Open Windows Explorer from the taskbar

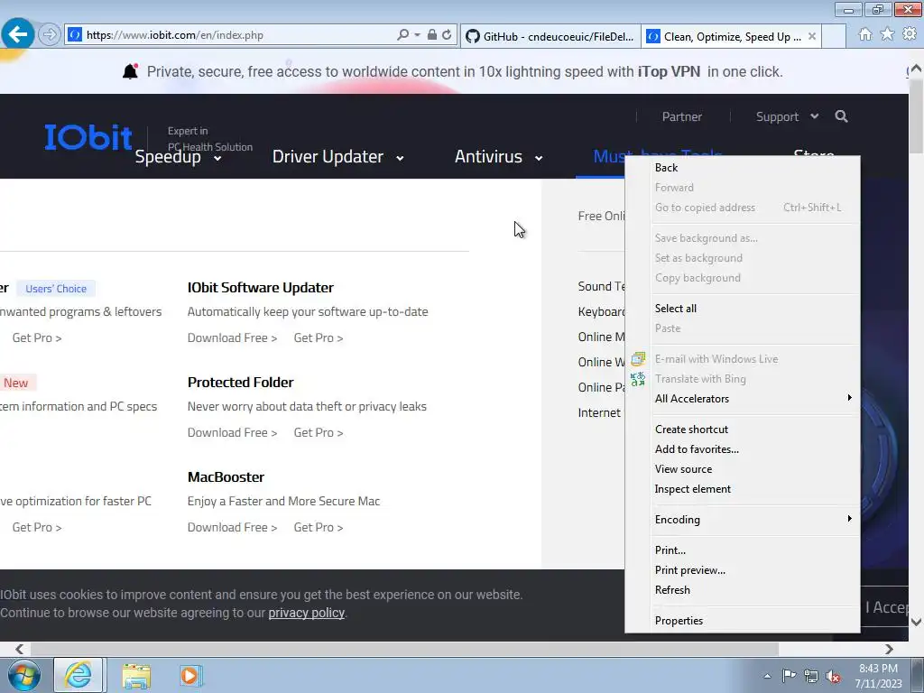pyautogui.click(x=136, y=675)
